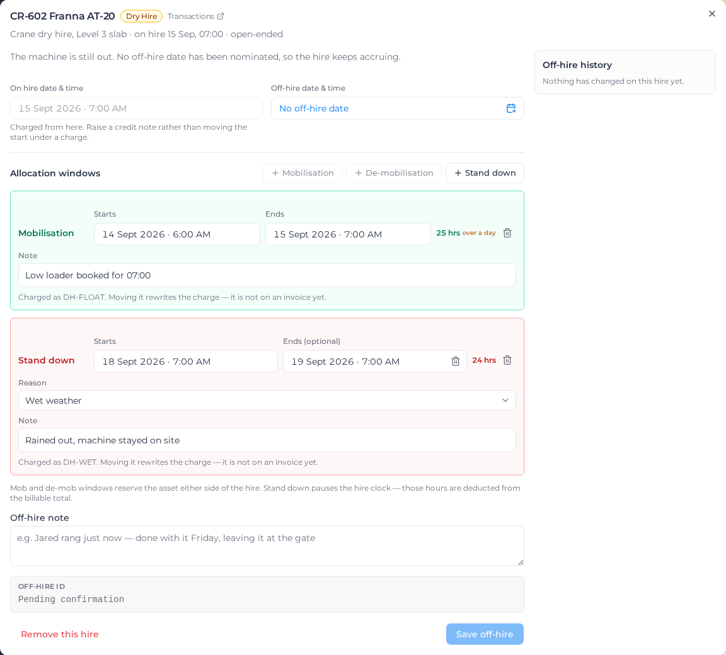Screen dimensions: 726x655
Task: Click the 24 hrs stand down duration
Action: click(484, 360)
